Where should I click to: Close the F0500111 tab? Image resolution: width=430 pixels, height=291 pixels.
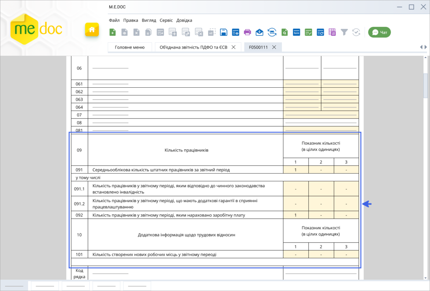pos(274,47)
